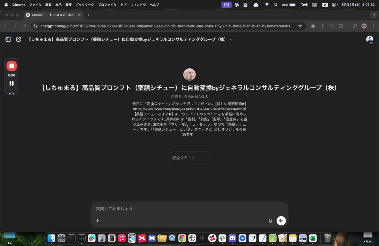
Task: Select the メモ.txt file on the desktop
Action: (x=368, y=237)
